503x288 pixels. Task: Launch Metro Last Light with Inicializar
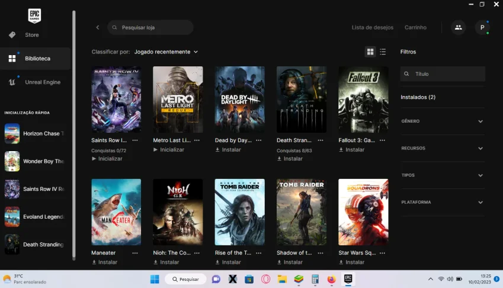169,149
